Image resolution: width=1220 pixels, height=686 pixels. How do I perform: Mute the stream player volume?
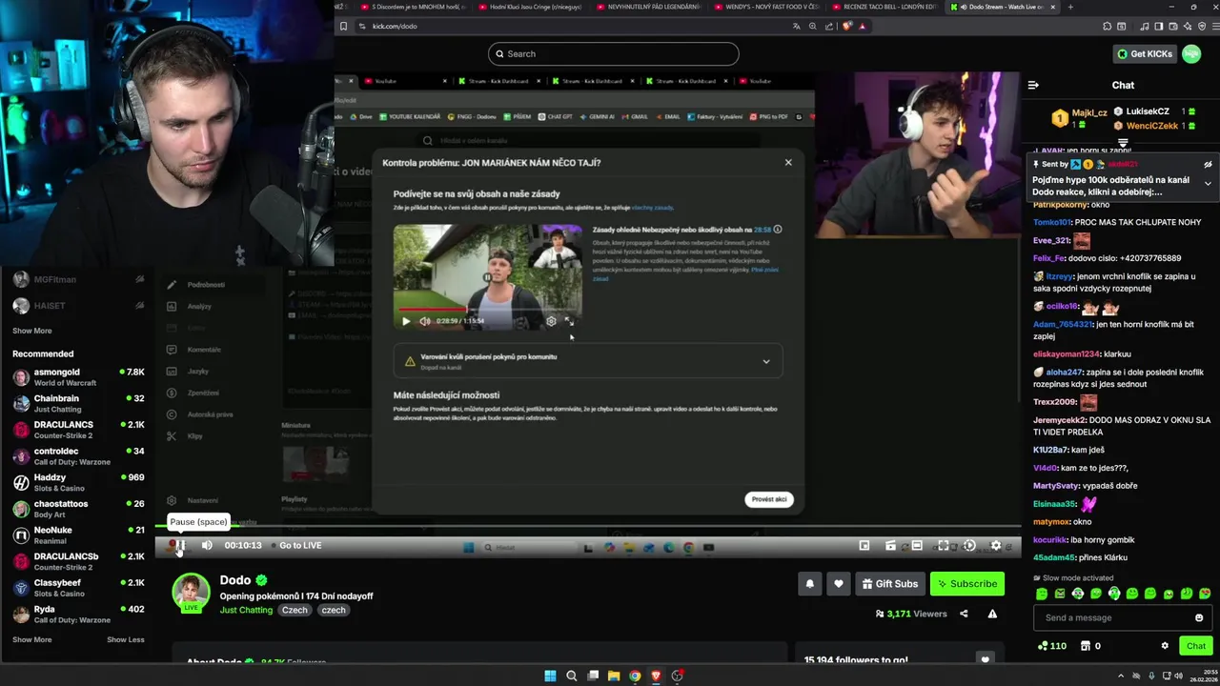coord(207,545)
